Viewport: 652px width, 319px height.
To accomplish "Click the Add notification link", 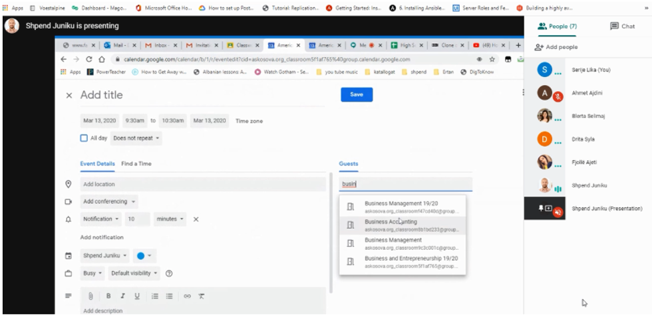I will (x=101, y=237).
